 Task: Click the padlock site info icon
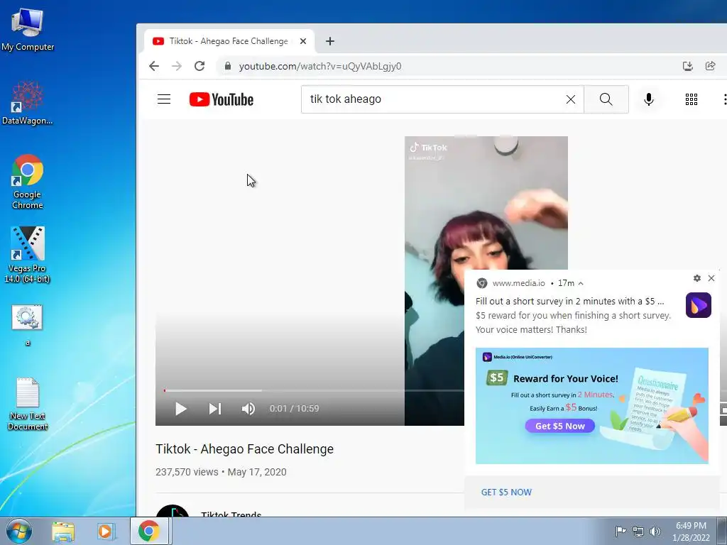(x=228, y=66)
